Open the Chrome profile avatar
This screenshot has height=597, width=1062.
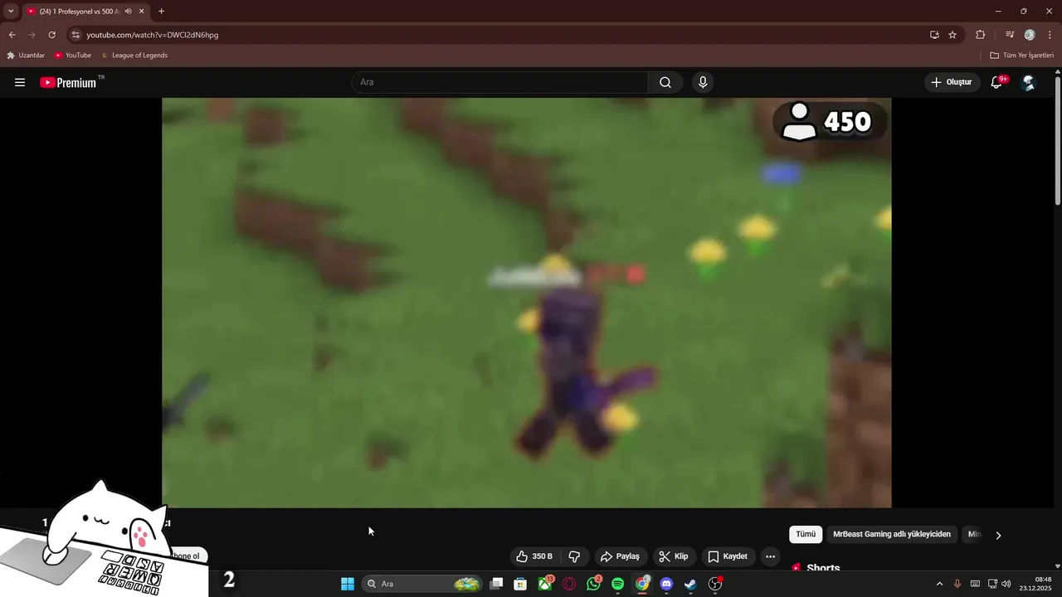coord(1030,35)
